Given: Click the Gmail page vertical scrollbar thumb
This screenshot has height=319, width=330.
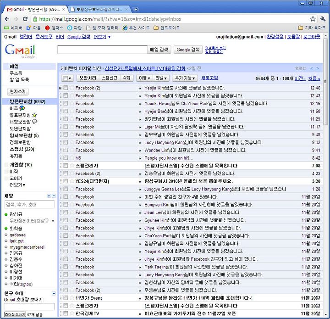Looking at the screenshot, I should tap(326, 82).
